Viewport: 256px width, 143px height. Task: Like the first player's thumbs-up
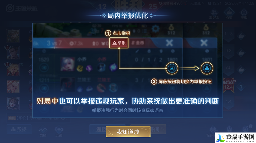click(241, 36)
